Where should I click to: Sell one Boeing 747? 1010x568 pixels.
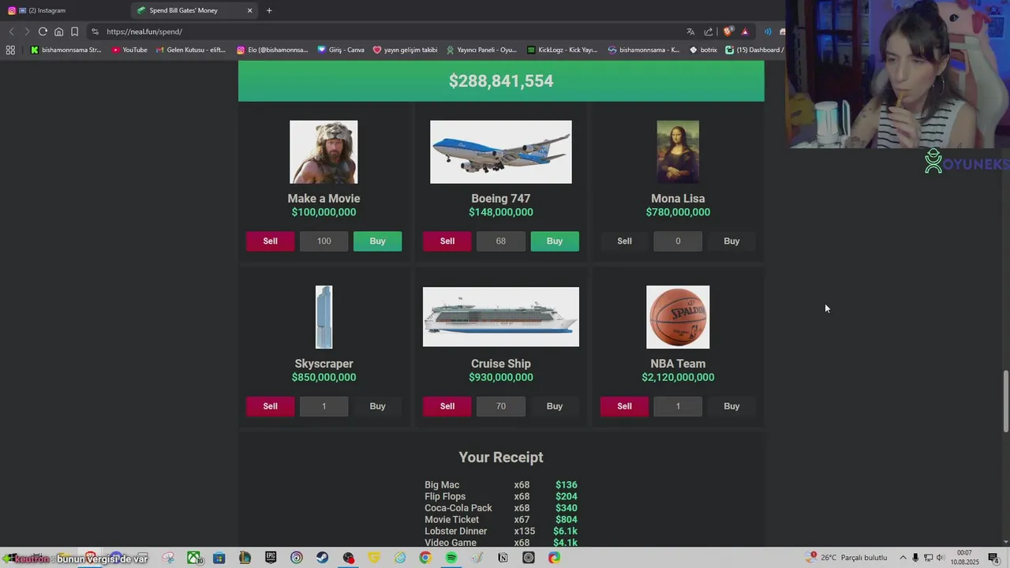tap(447, 241)
